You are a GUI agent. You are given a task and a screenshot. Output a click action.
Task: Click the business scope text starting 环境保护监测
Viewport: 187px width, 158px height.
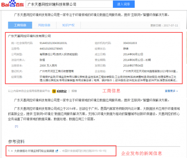pyautogui.click(x=108, y=79)
